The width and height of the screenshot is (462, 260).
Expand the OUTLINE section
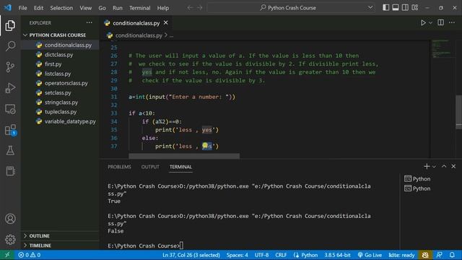[39, 236]
